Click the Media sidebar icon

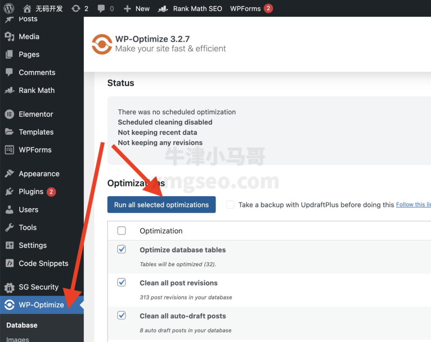(9, 36)
